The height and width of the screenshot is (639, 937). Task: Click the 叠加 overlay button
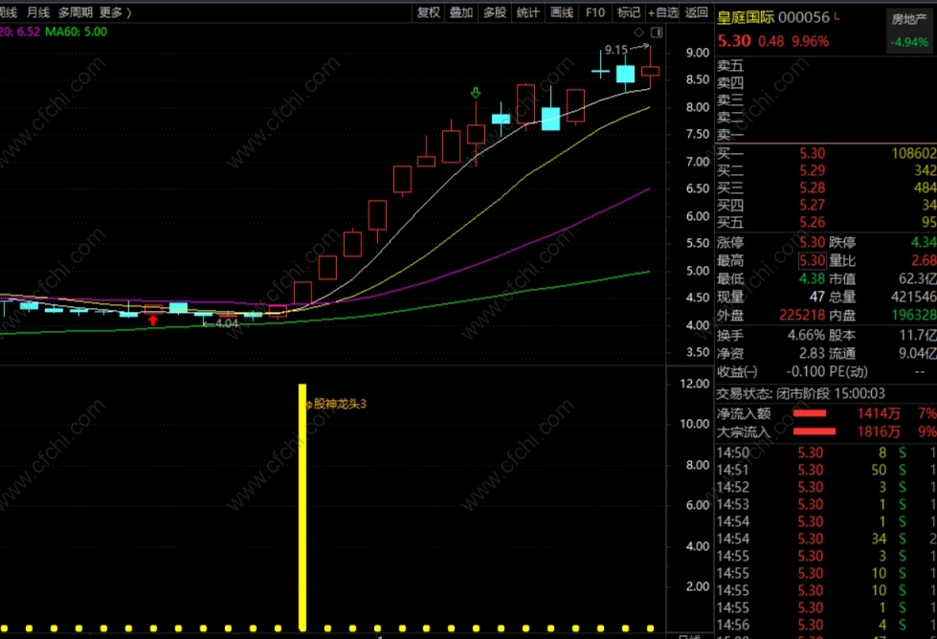(461, 12)
